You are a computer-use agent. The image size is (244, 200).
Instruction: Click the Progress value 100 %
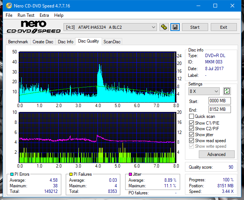click(x=228, y=180)
